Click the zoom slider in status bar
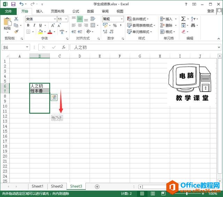223x197 pixels. point(187,194)
